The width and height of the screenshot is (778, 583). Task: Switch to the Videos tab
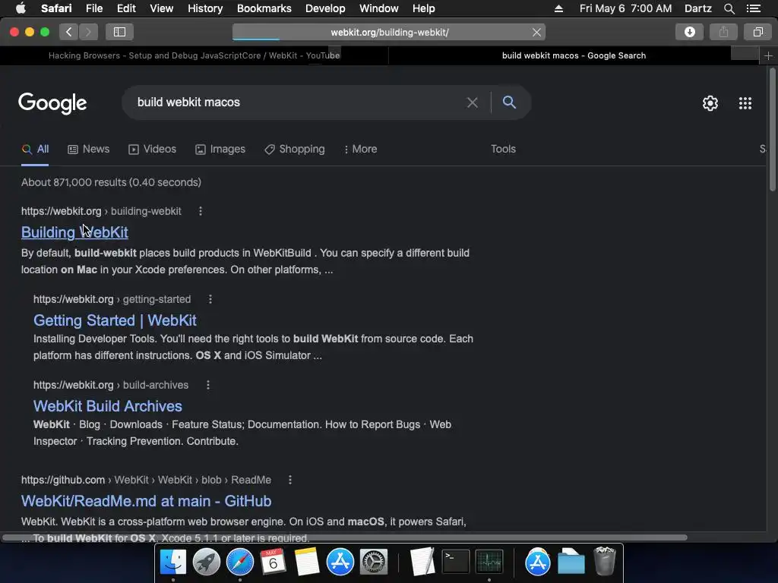(x=152, y=150)
